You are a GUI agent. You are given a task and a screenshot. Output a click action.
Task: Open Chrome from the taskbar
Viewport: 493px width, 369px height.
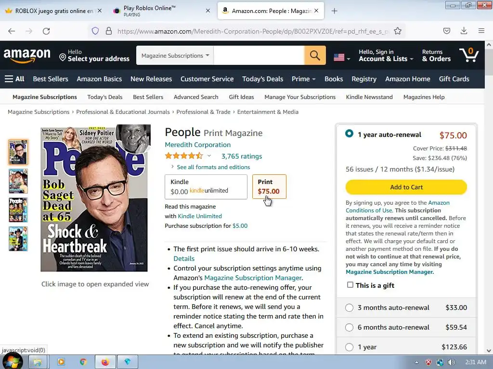click(x=83, y=362)
